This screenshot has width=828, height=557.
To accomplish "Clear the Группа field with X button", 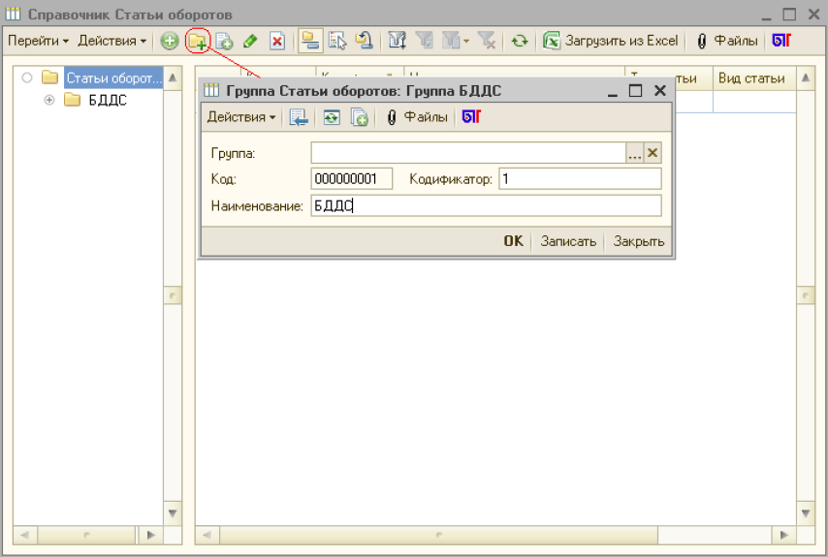I will 653,153.
